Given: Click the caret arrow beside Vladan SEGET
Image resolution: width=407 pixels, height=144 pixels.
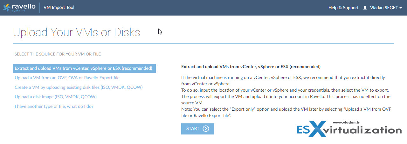Looking at the screenshot, I should pos(400,8).
